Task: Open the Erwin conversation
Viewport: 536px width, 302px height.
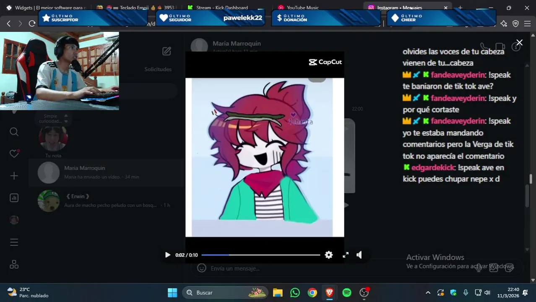Action: [107, 201]
